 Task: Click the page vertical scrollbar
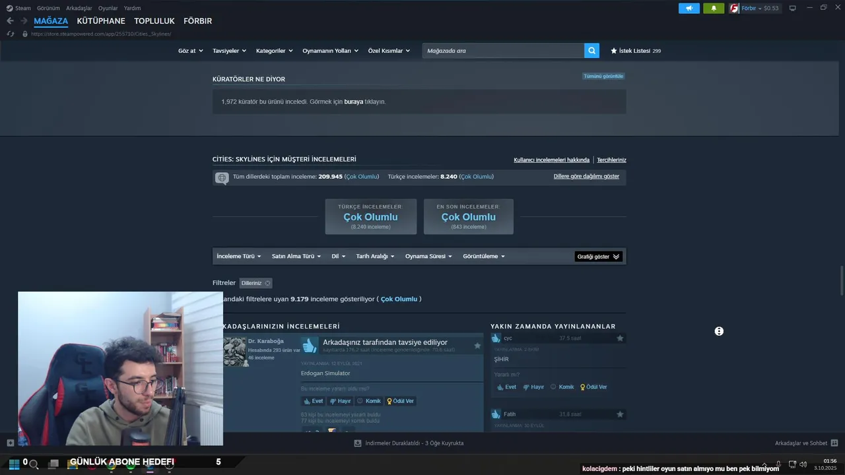[841, 280]
